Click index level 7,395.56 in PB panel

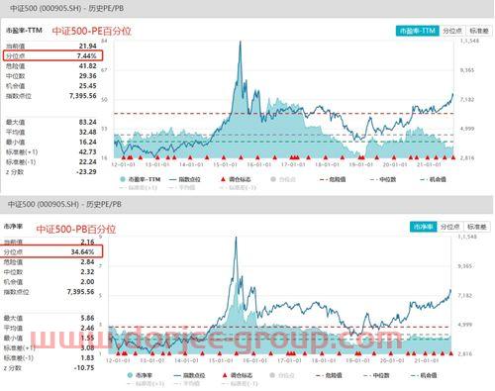click(80, 292)
